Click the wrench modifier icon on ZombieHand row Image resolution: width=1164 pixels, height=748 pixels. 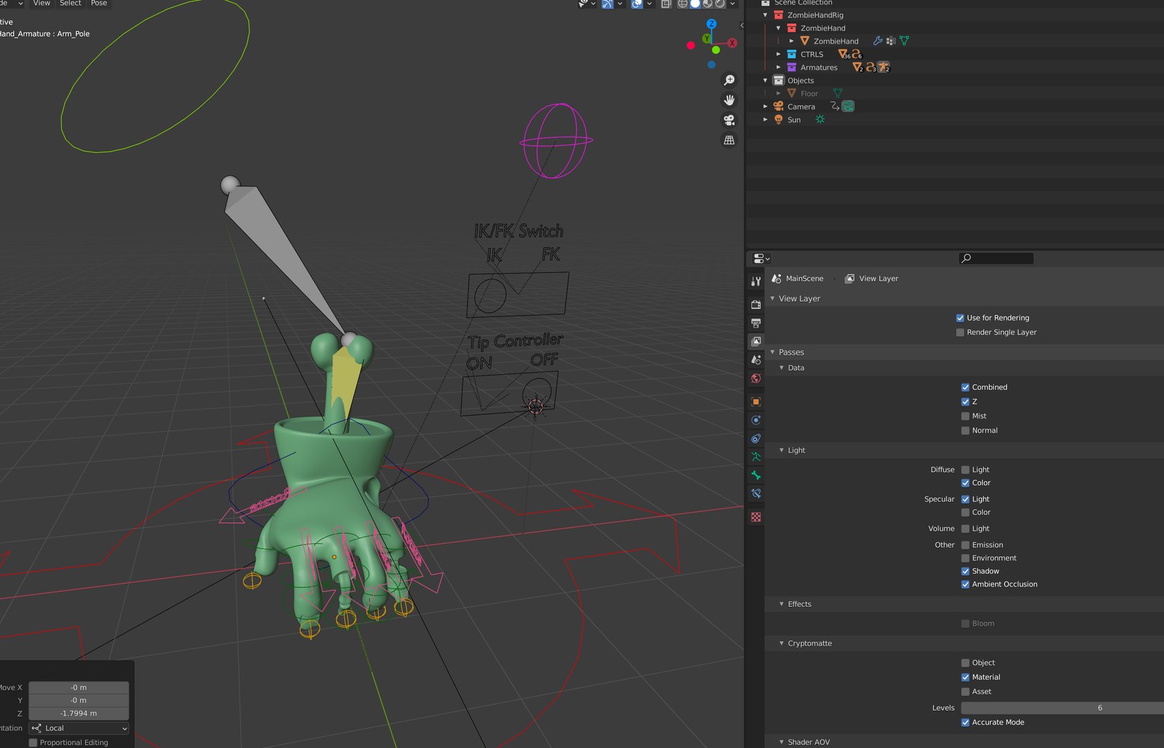click(877, 41)
